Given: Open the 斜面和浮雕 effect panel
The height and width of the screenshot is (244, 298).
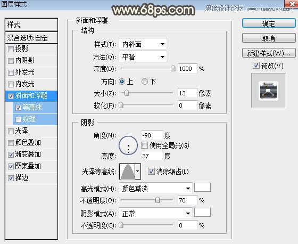Looking at the screenshot, I should tap(31, 95).
